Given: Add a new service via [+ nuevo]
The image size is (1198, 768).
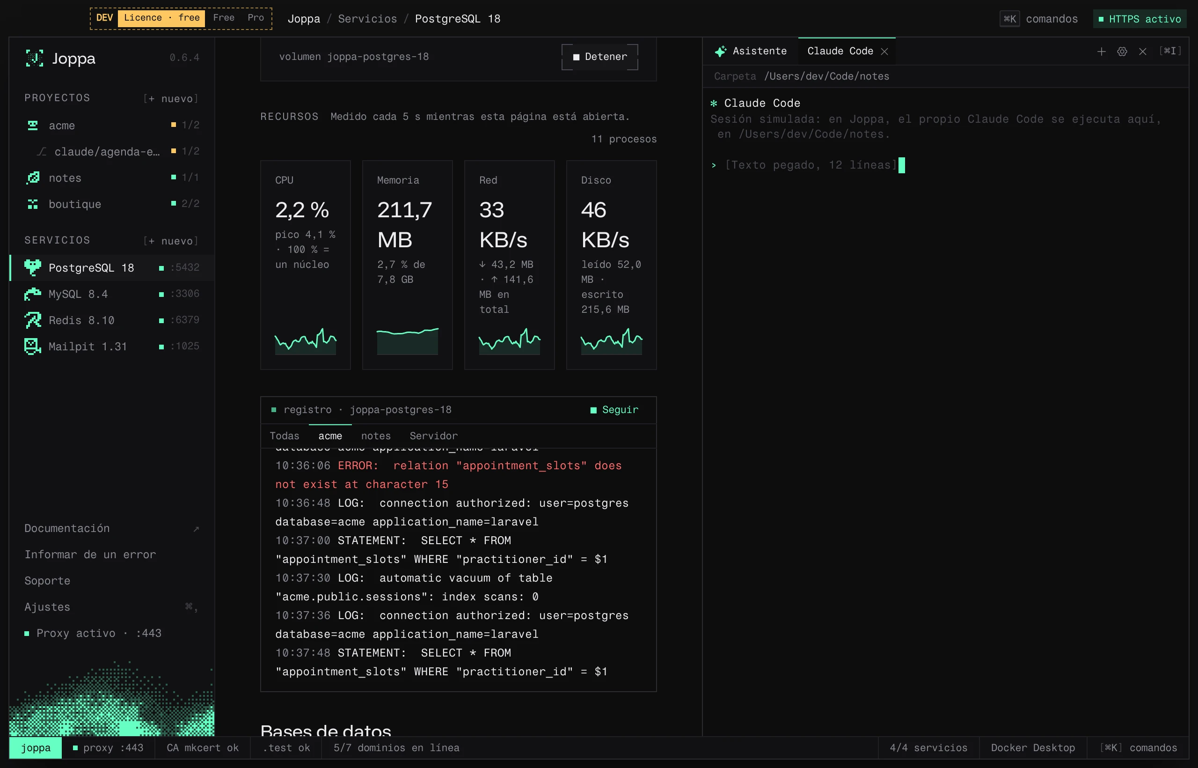Looking at the screenshot, I should pos(171,240).
